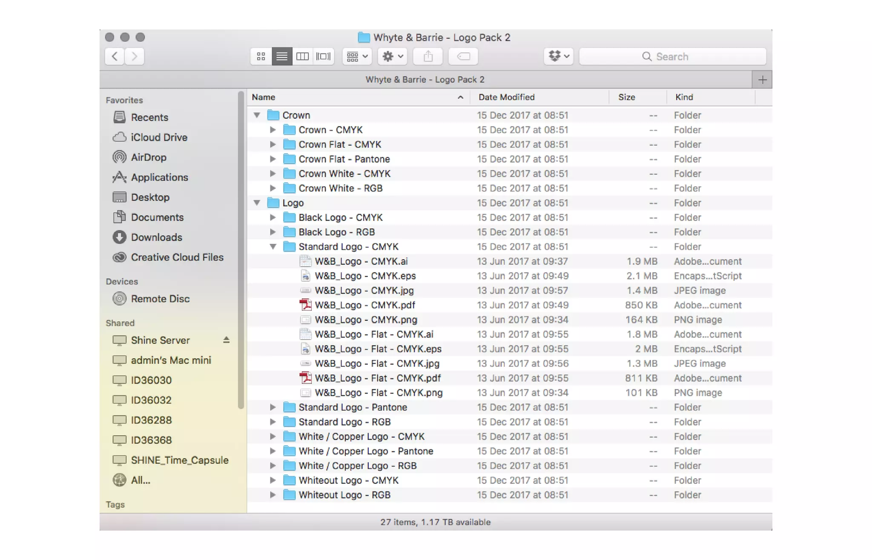Sort the list by Size column
Image resolution: width=872 pixels, height=560 pixels.
626,97
